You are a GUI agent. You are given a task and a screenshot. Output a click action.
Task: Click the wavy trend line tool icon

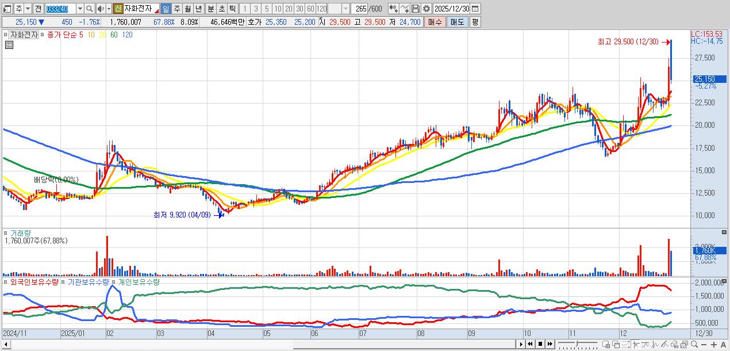point(646,344)
